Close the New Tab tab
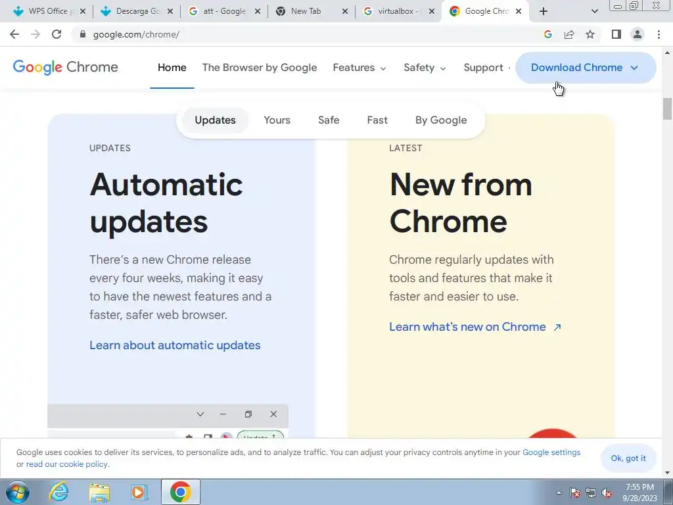The width and height of the screenshot is (673, 505). point(344,11)
